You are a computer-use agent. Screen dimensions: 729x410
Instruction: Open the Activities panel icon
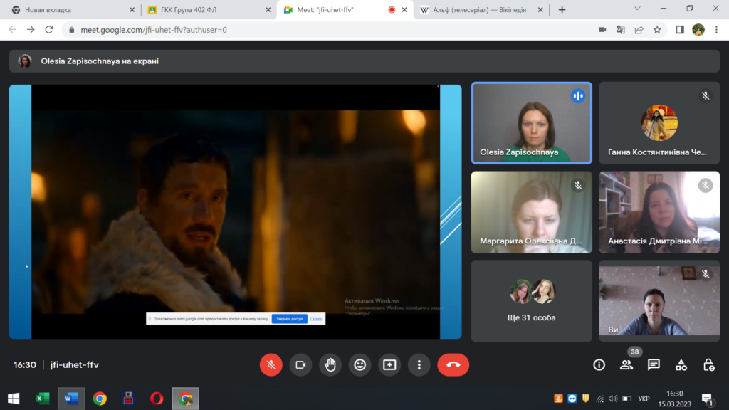tap(681, 364)
